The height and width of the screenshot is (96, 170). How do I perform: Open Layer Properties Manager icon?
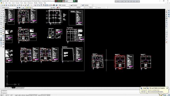point(23,8)
